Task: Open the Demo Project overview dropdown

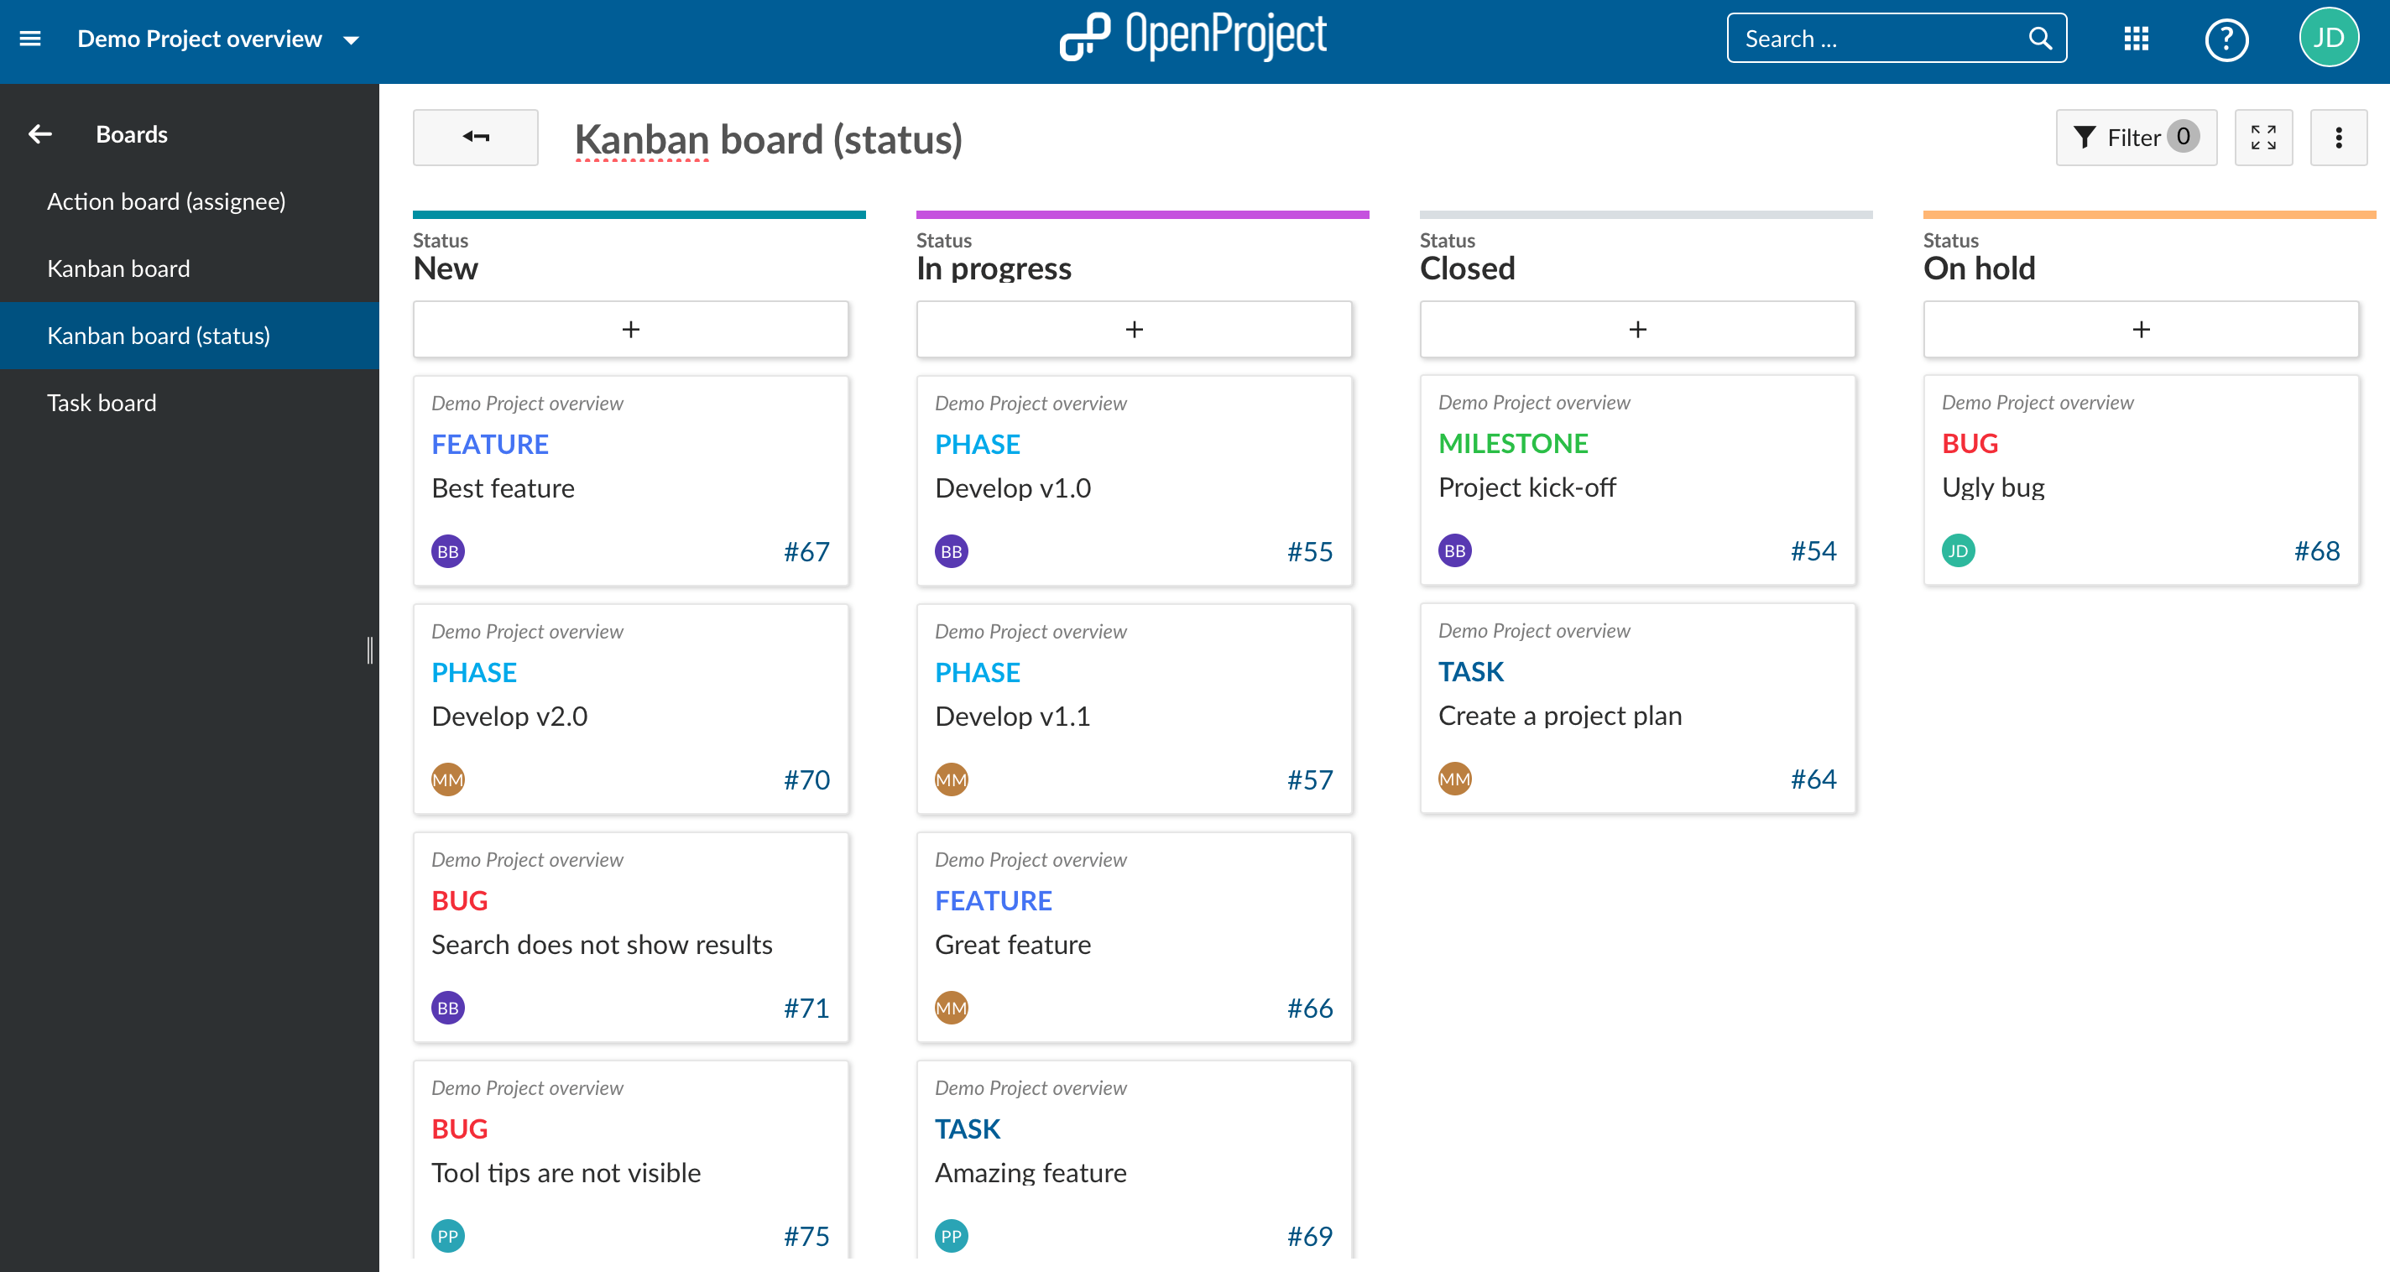Action: 352,39
